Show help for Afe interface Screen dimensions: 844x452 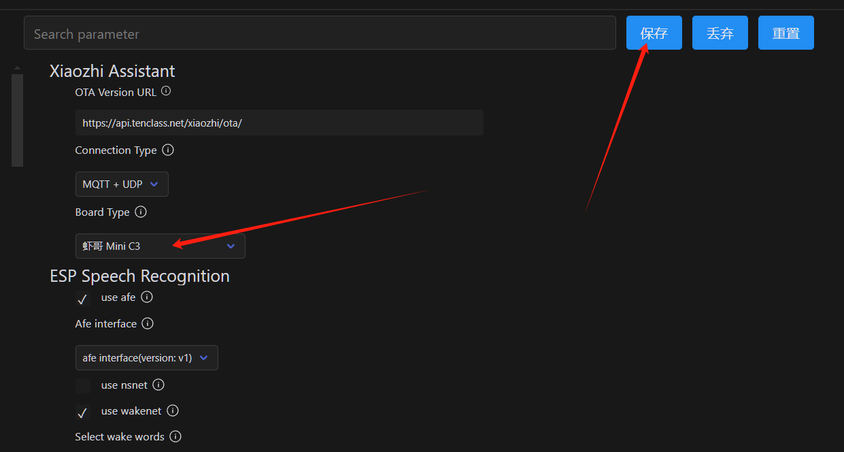tap(148, 324)
